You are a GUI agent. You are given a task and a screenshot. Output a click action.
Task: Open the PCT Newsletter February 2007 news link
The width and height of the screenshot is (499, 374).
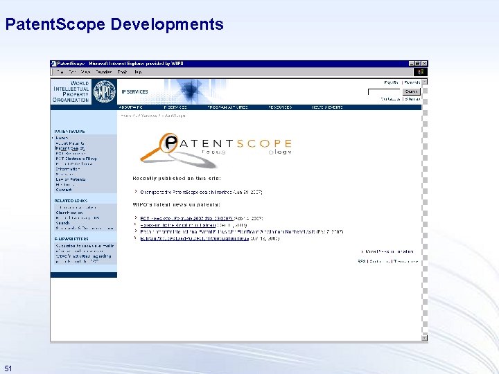186,218
